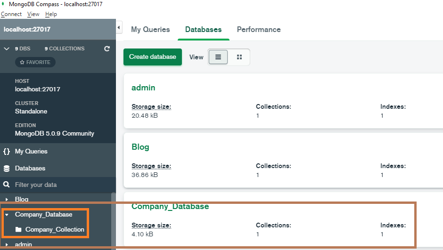Screen dimensions: 443x250
Task: Select Company_Database in the sidebar tree
Action: tap(43, 214)
